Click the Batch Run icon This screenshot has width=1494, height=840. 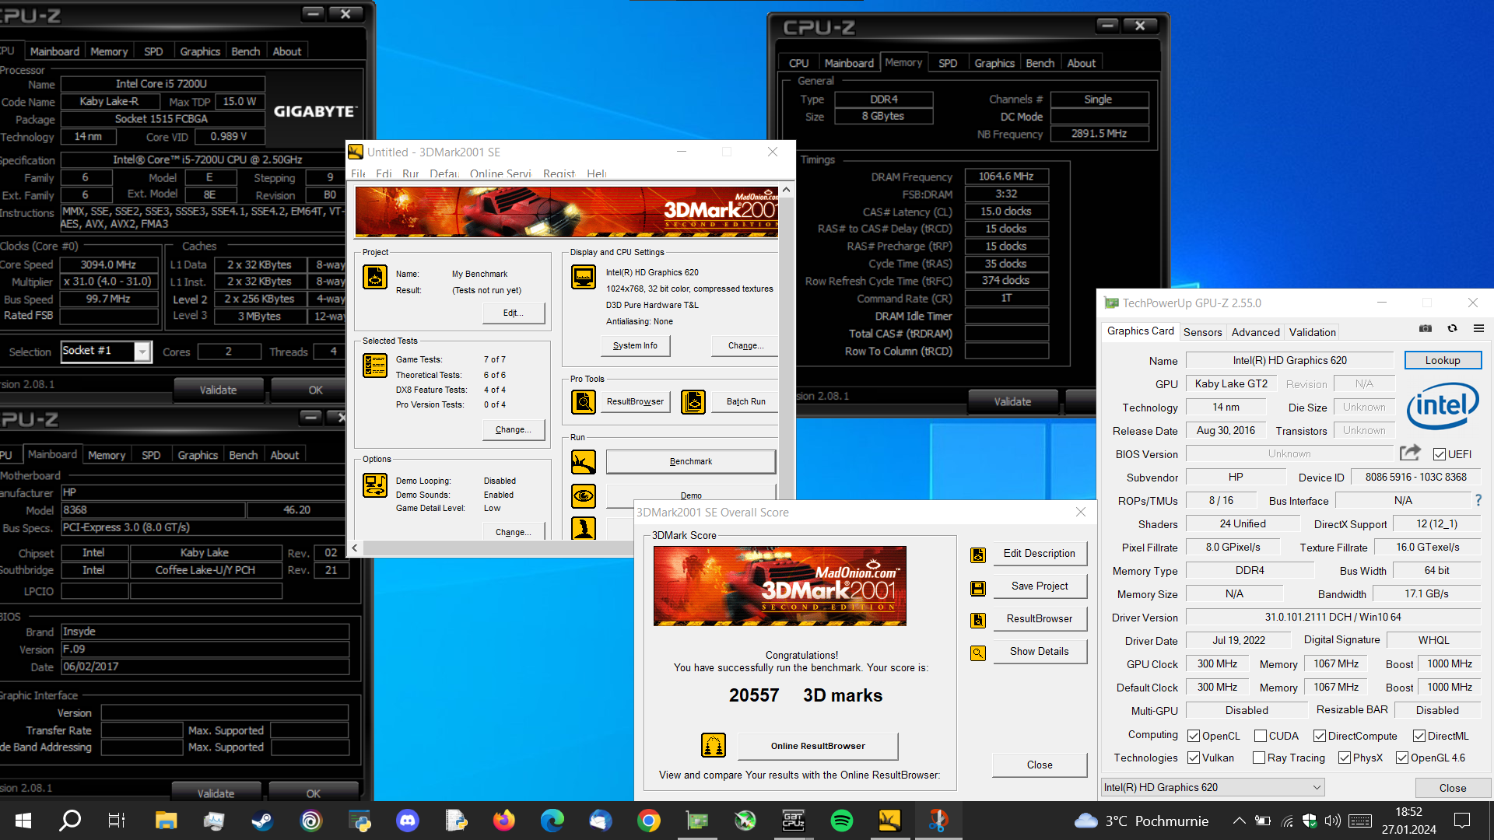tap(693, 402)
